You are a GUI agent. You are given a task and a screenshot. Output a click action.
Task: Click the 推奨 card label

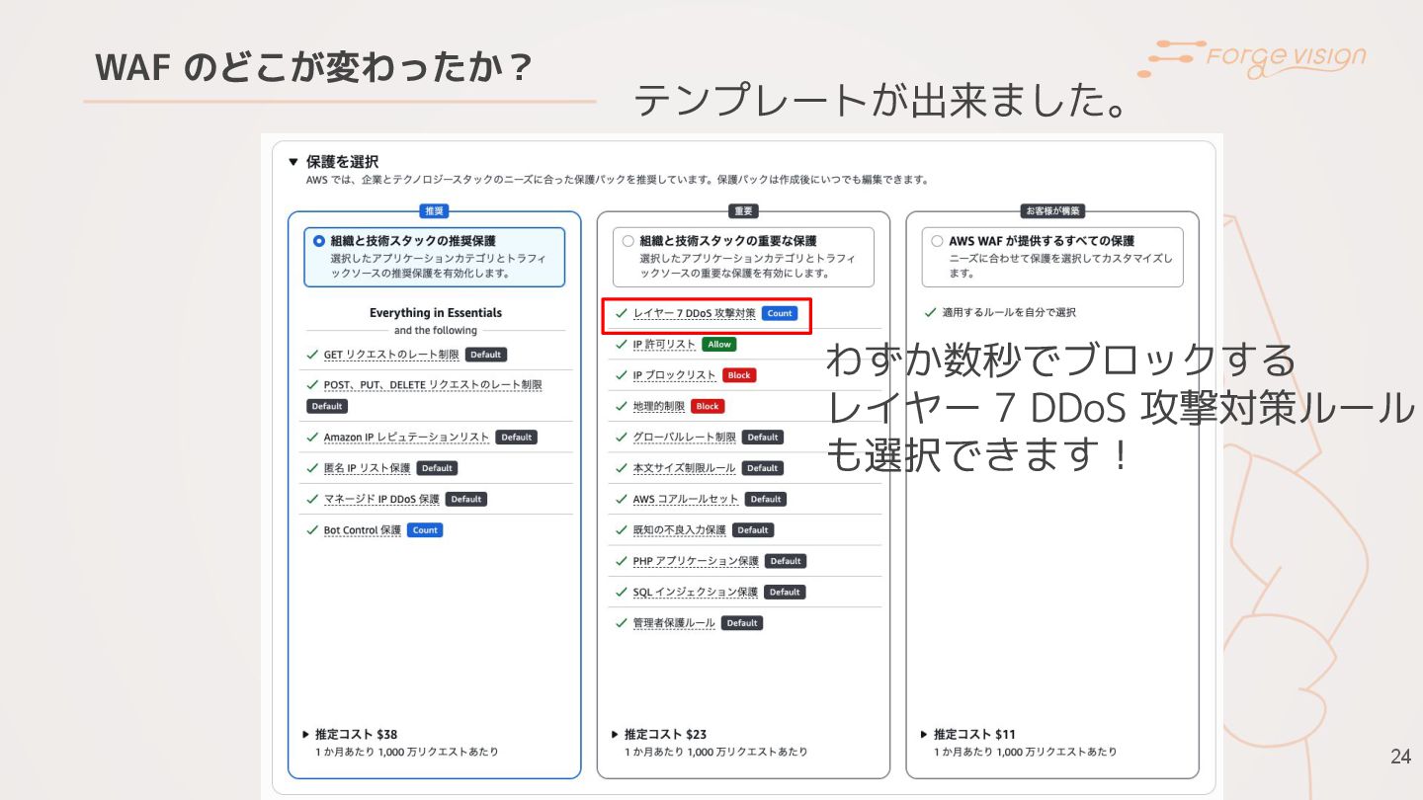pyautogui.click(x=434, y=211)
